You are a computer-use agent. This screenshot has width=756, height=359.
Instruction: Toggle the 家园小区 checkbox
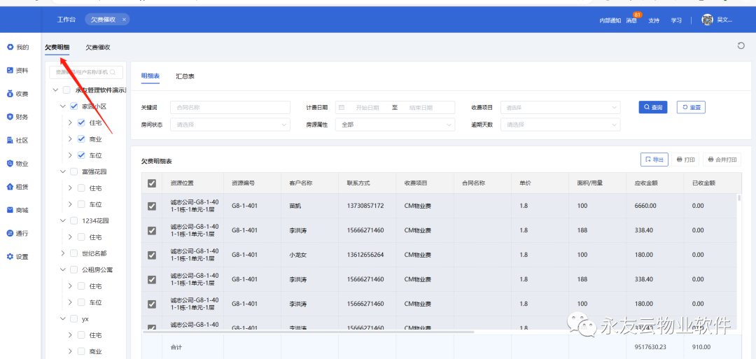pos(73,106)
